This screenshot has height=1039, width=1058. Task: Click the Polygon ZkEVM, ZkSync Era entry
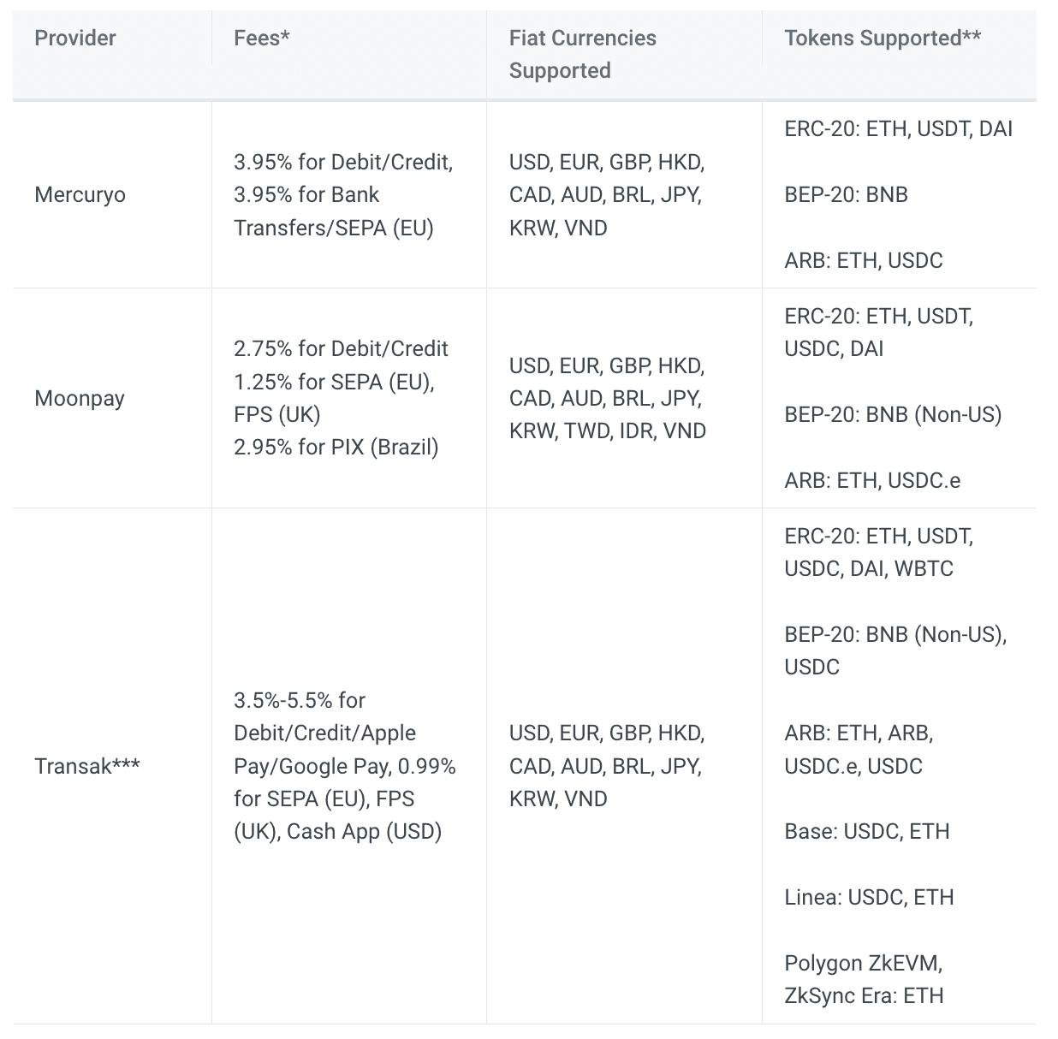(x=864, y=980)
